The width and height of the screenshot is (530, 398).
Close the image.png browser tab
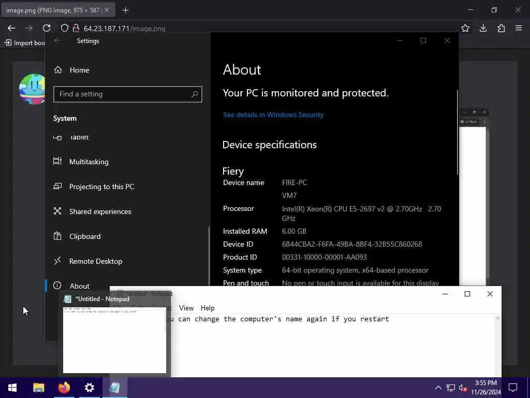107,10
